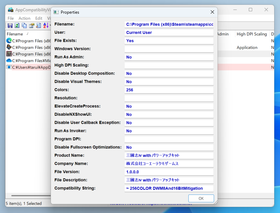This screenshot has width=280, height=213.
Task: Click the Filename value field
Action: 169,24
